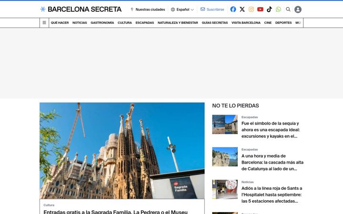Open the ESCAPADAS menu item
The image size is (343, 214).
click(x=145, y=23)
